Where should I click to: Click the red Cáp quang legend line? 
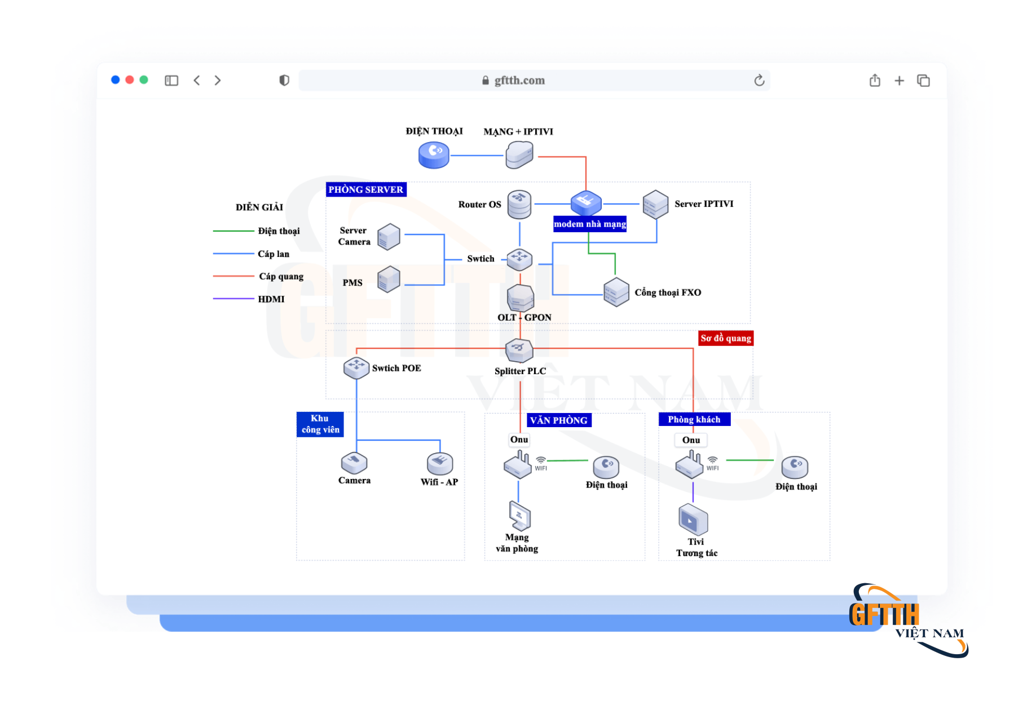[233, 276]
